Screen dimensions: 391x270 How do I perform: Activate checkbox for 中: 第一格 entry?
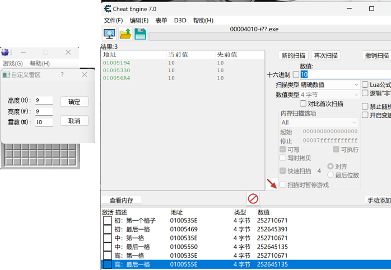[x=108, y=238]
